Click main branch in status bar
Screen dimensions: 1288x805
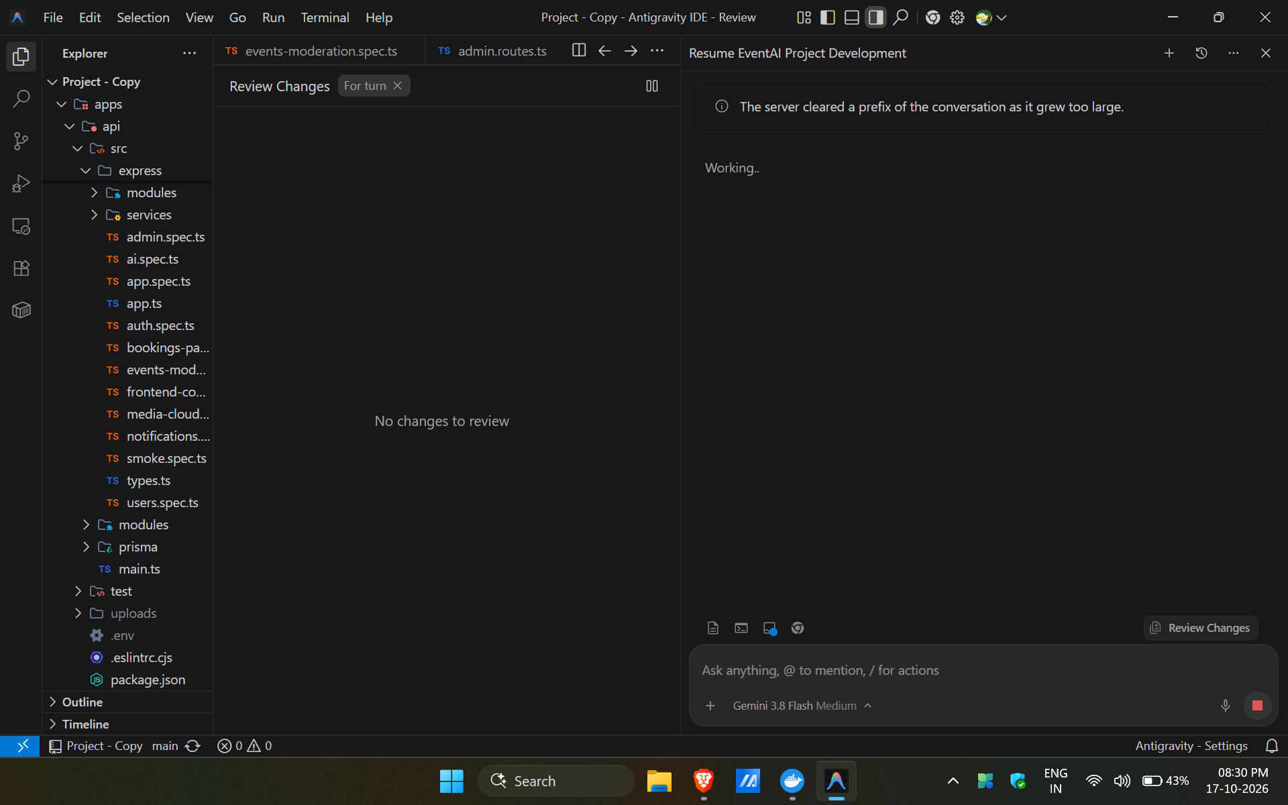[165, 746]
